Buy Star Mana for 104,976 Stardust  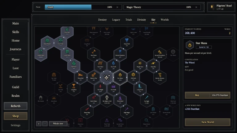tap(207, 95)
